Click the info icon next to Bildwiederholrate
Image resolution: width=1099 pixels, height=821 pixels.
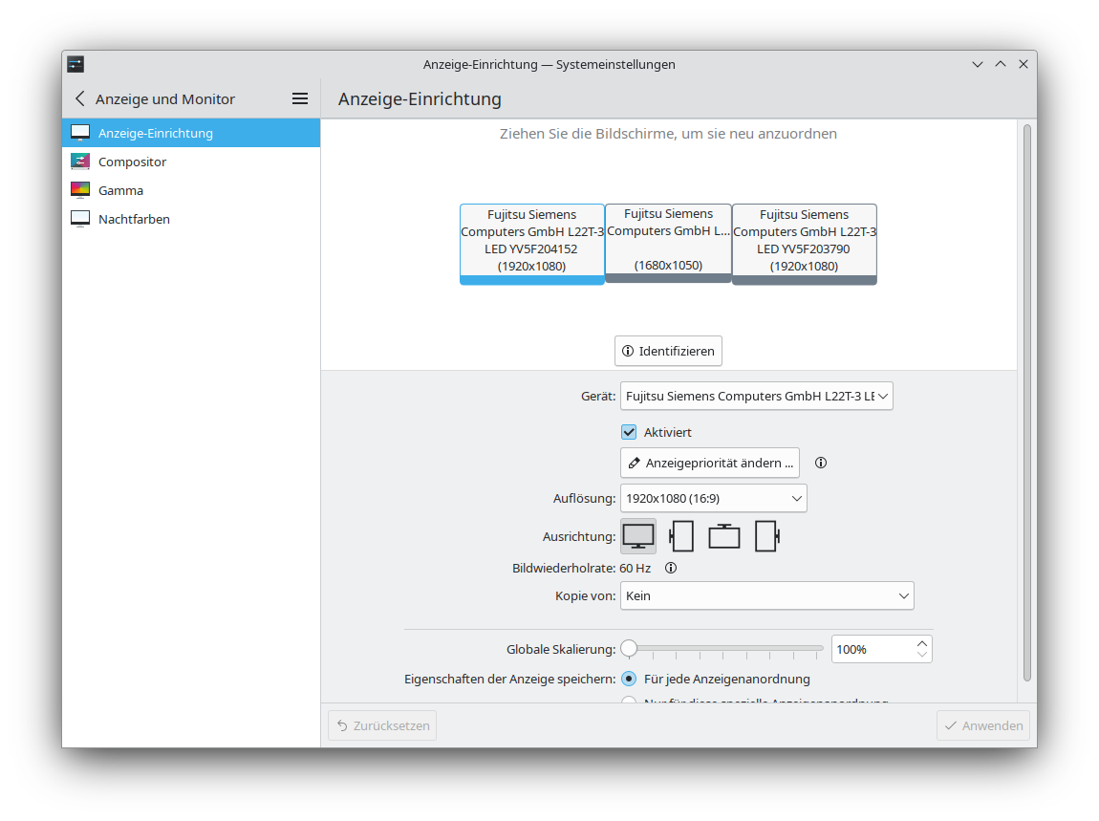coord(671,568)
